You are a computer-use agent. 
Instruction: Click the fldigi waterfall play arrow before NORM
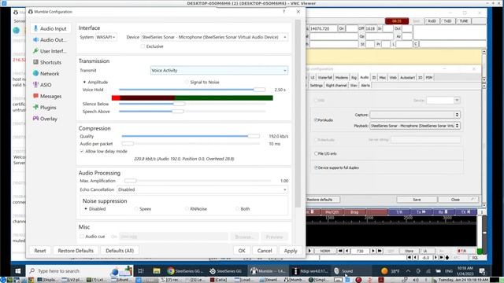click(x=309, y=251)
